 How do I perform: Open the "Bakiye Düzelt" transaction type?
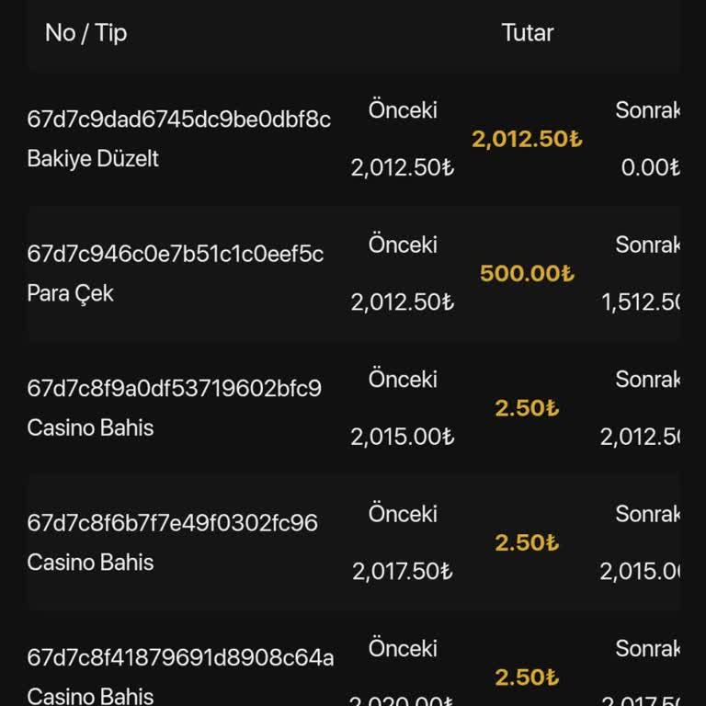point(93,158)
